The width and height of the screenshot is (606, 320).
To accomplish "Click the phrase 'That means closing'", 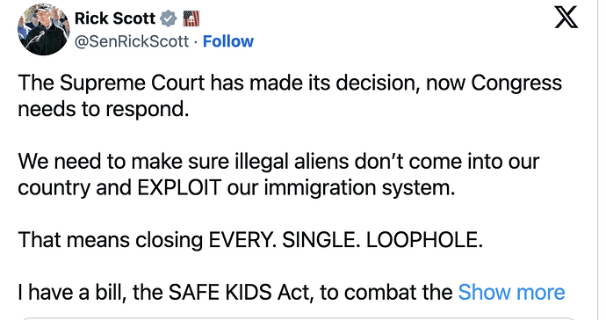I will coord(110,240).
